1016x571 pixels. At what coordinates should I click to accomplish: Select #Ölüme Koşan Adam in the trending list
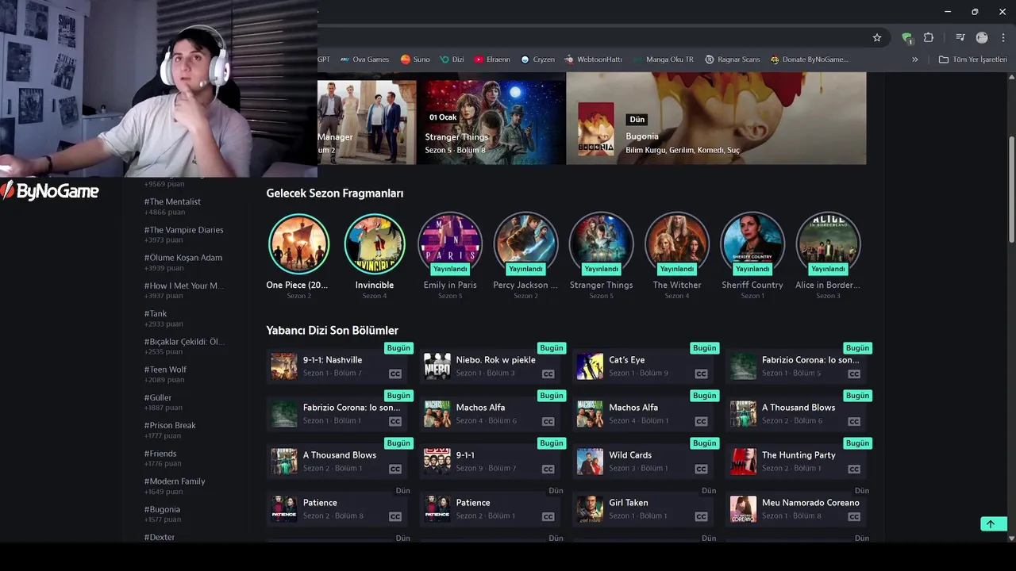pyautogui.click(x=183, y=258)
